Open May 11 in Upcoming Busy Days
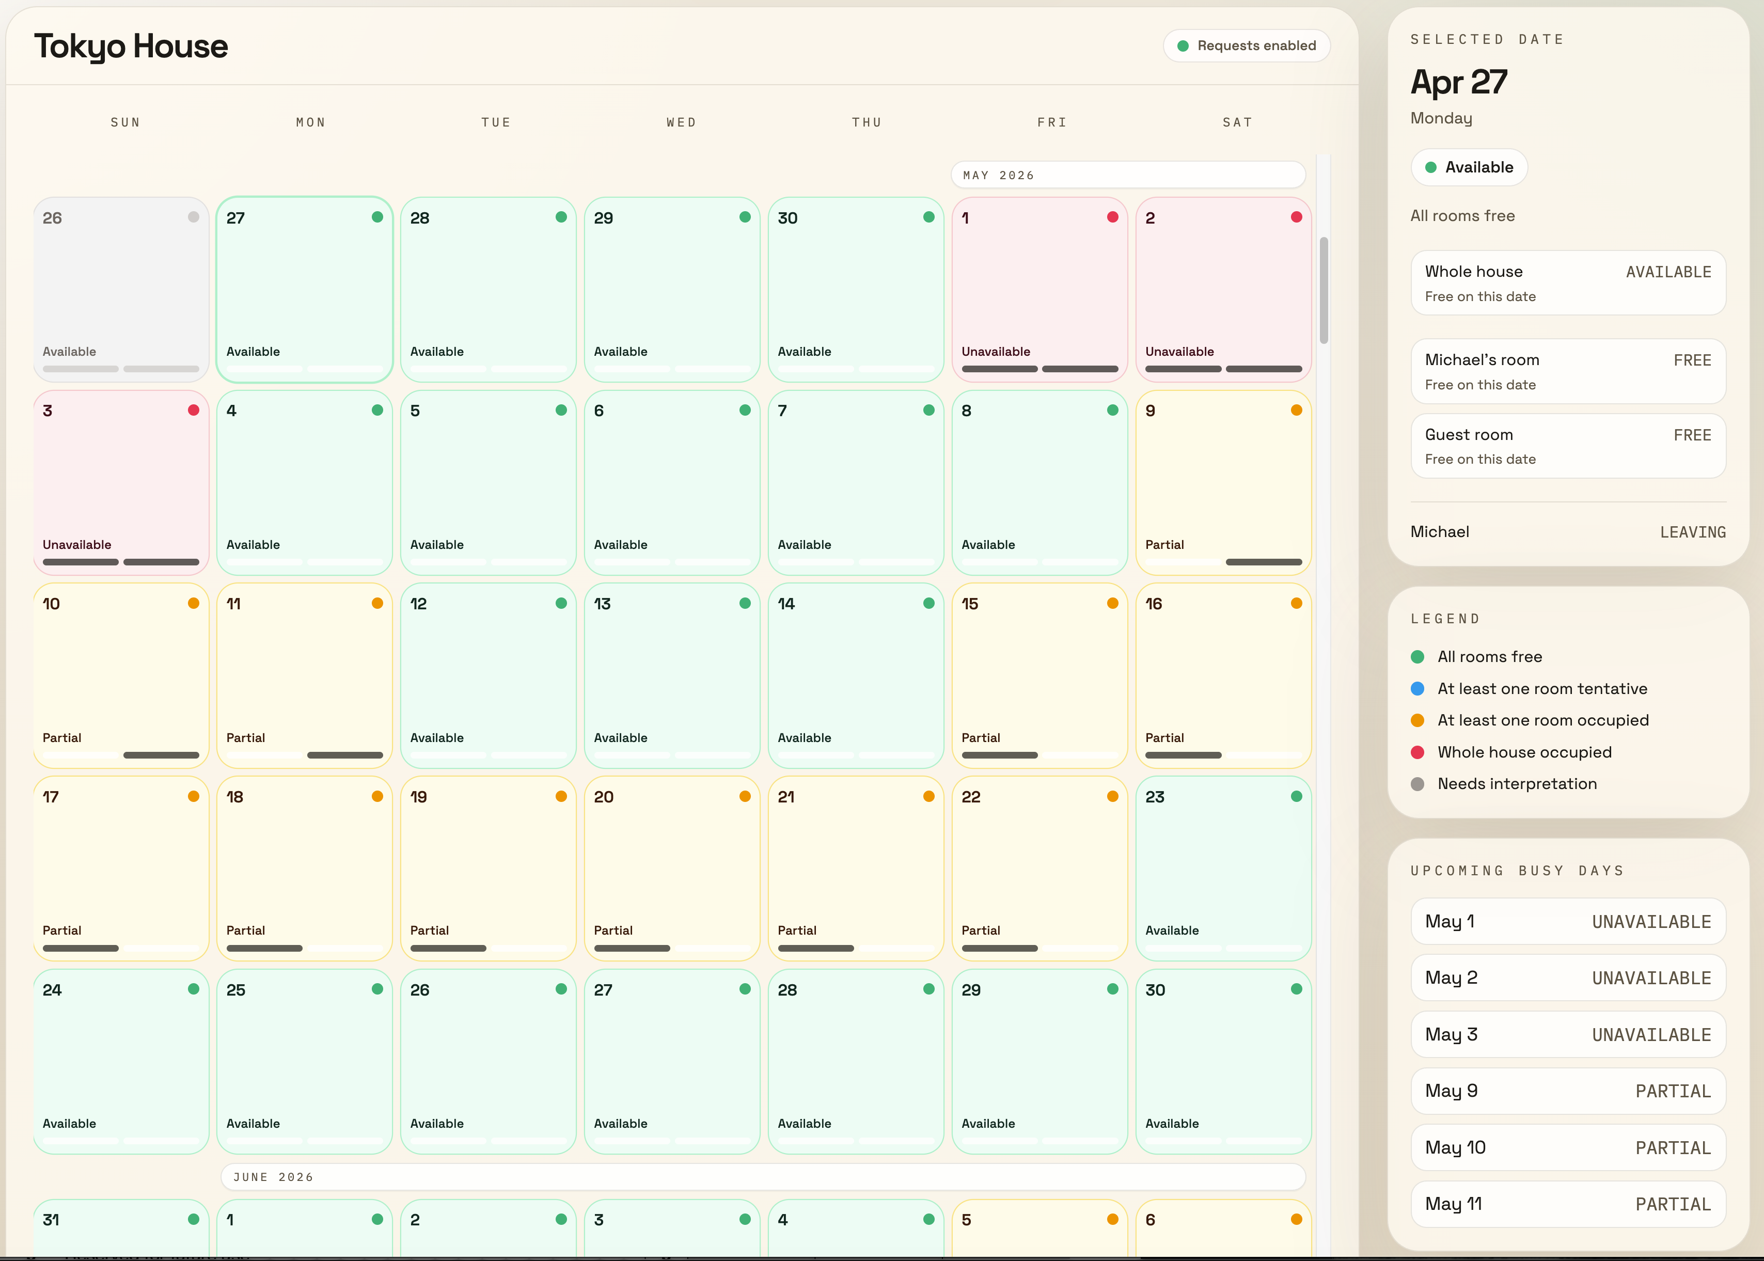 click(x=1568, y=1204)
